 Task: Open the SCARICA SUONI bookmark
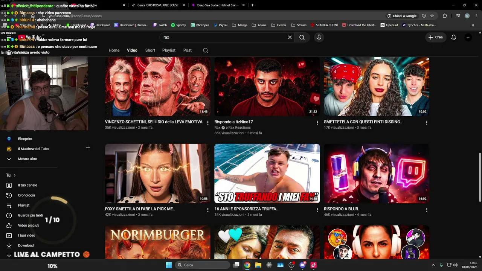324,25
